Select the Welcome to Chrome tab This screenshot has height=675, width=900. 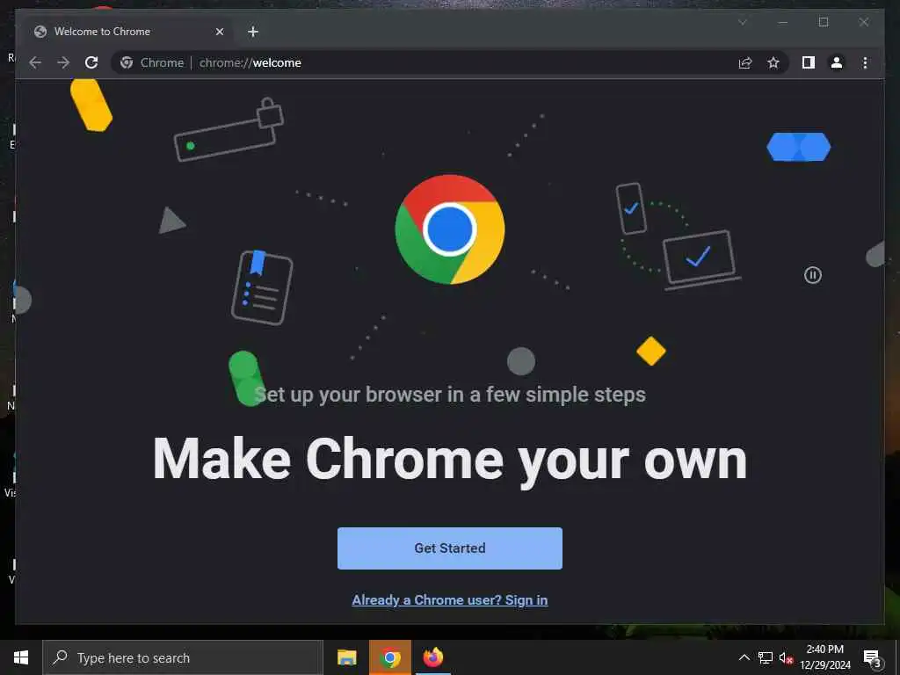pyautogui.click(x=127, y=32)
